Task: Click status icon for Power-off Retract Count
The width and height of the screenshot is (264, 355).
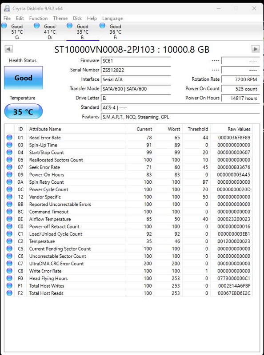Action: click(x=9, y=226)
